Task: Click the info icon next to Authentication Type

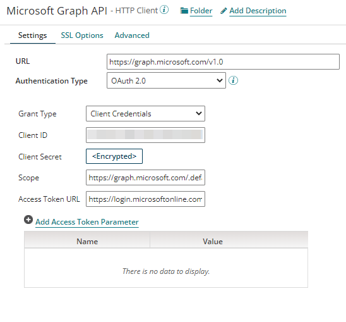Action: 233,80
